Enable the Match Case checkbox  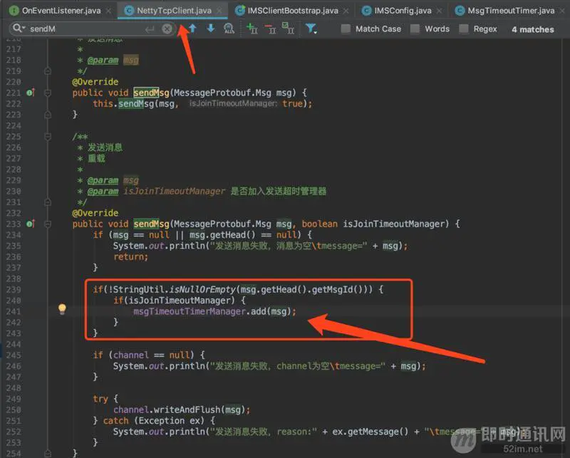point(346,28)
